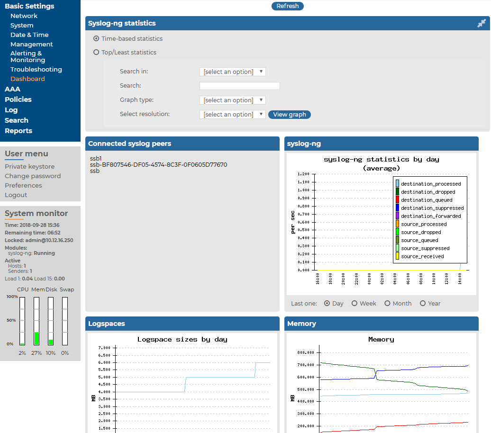Click the Disk usage bar
Screen dimensions: 491x433
coord(51,321)
